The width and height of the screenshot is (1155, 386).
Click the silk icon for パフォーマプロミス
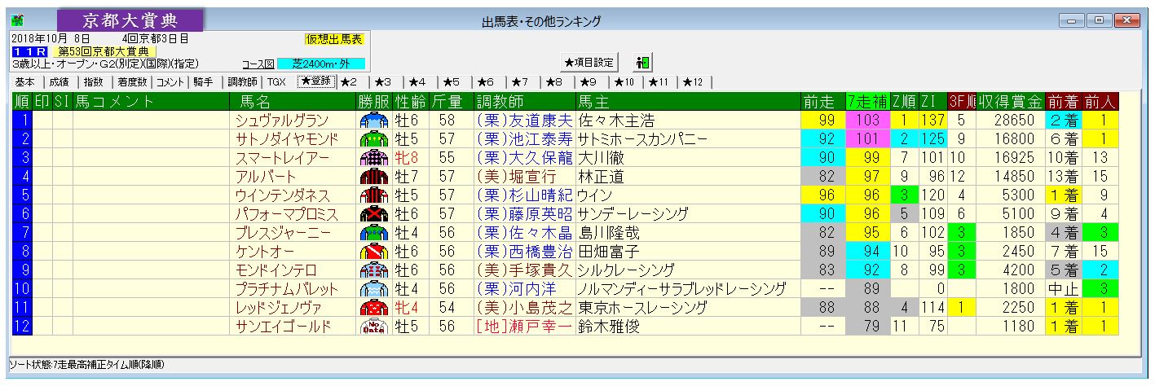point(374,214)
